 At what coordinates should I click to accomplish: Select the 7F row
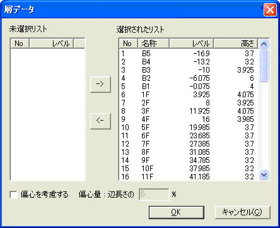(x=189, y=144)
